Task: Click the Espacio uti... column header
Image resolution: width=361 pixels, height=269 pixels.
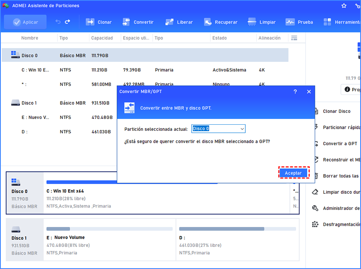Action: 136,38
